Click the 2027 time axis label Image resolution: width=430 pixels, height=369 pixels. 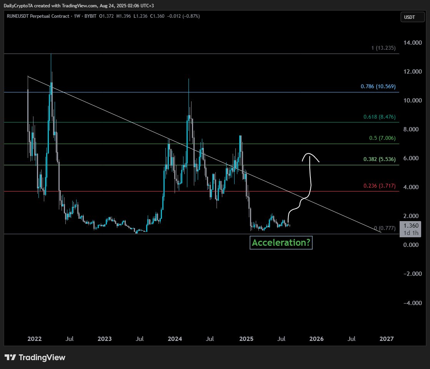click(387, 339)
